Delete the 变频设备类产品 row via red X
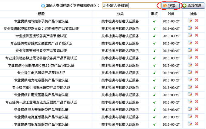Image resolution: width=206 pixels, height=129 pixels. pyautogui.click(x=197, y=50)
